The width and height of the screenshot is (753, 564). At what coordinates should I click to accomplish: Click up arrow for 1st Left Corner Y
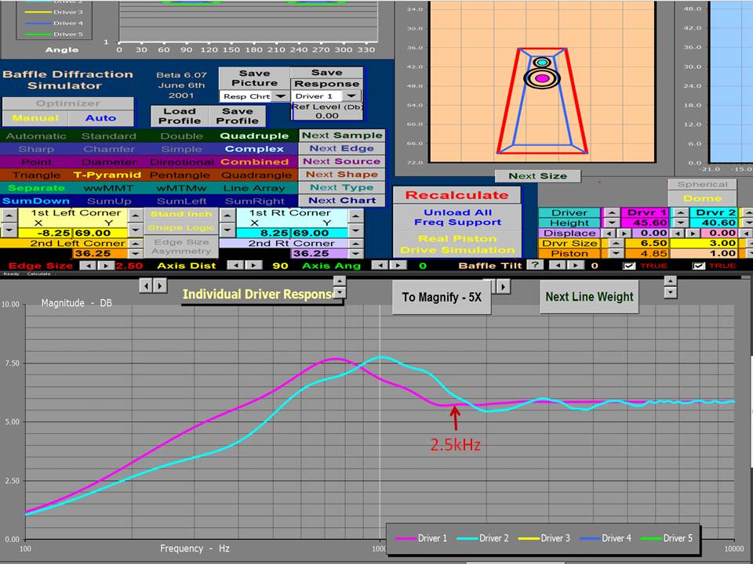(136, 215)
